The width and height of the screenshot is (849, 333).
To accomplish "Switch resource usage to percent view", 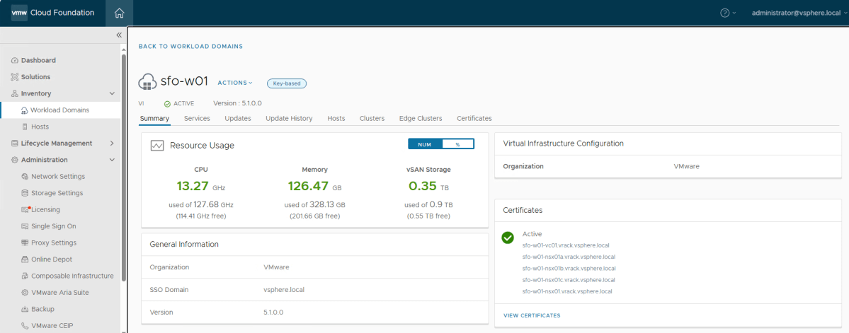I will 457,144.
